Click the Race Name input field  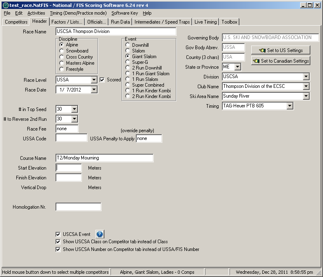(116, 31)
